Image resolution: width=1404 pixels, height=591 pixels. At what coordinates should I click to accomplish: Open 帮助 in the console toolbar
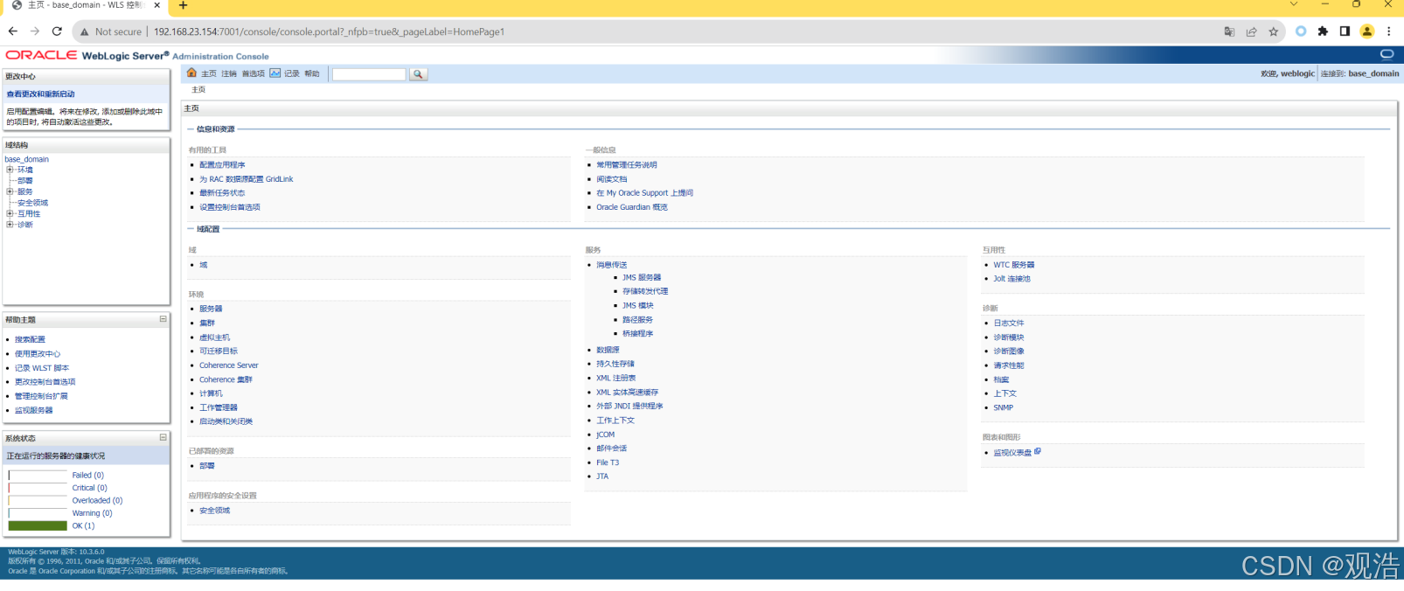(x=312, y=74)
